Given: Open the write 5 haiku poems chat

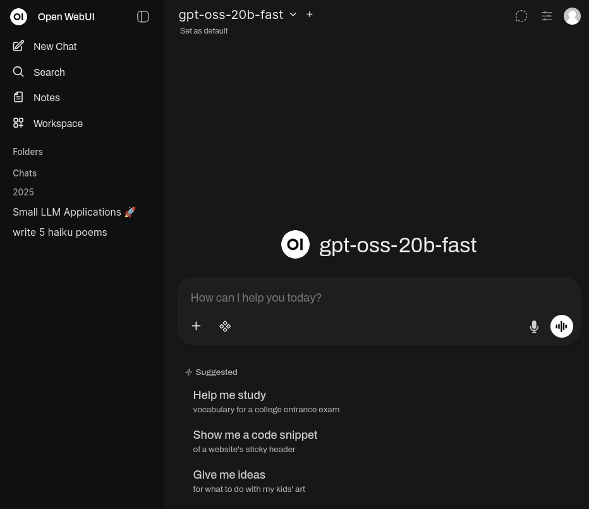Looking at the screenshot, I should pyautogui.click(x=60, y=232).
